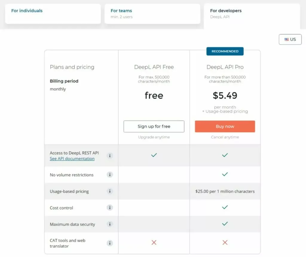
Task: Click the Sign up for free button
Action: point(154,126)
